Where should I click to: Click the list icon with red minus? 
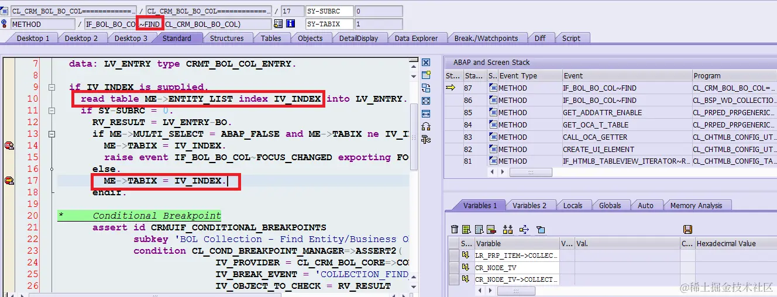pyautogui.click(x=491, y=229)
